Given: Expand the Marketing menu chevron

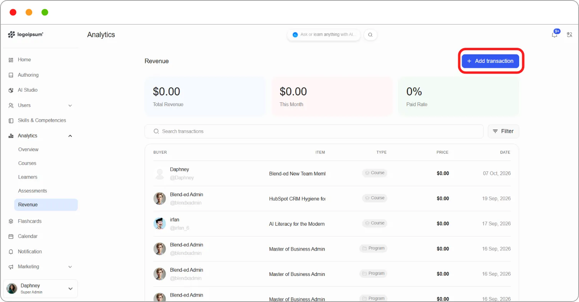Looking at the screenshot, I should [70, 267].
